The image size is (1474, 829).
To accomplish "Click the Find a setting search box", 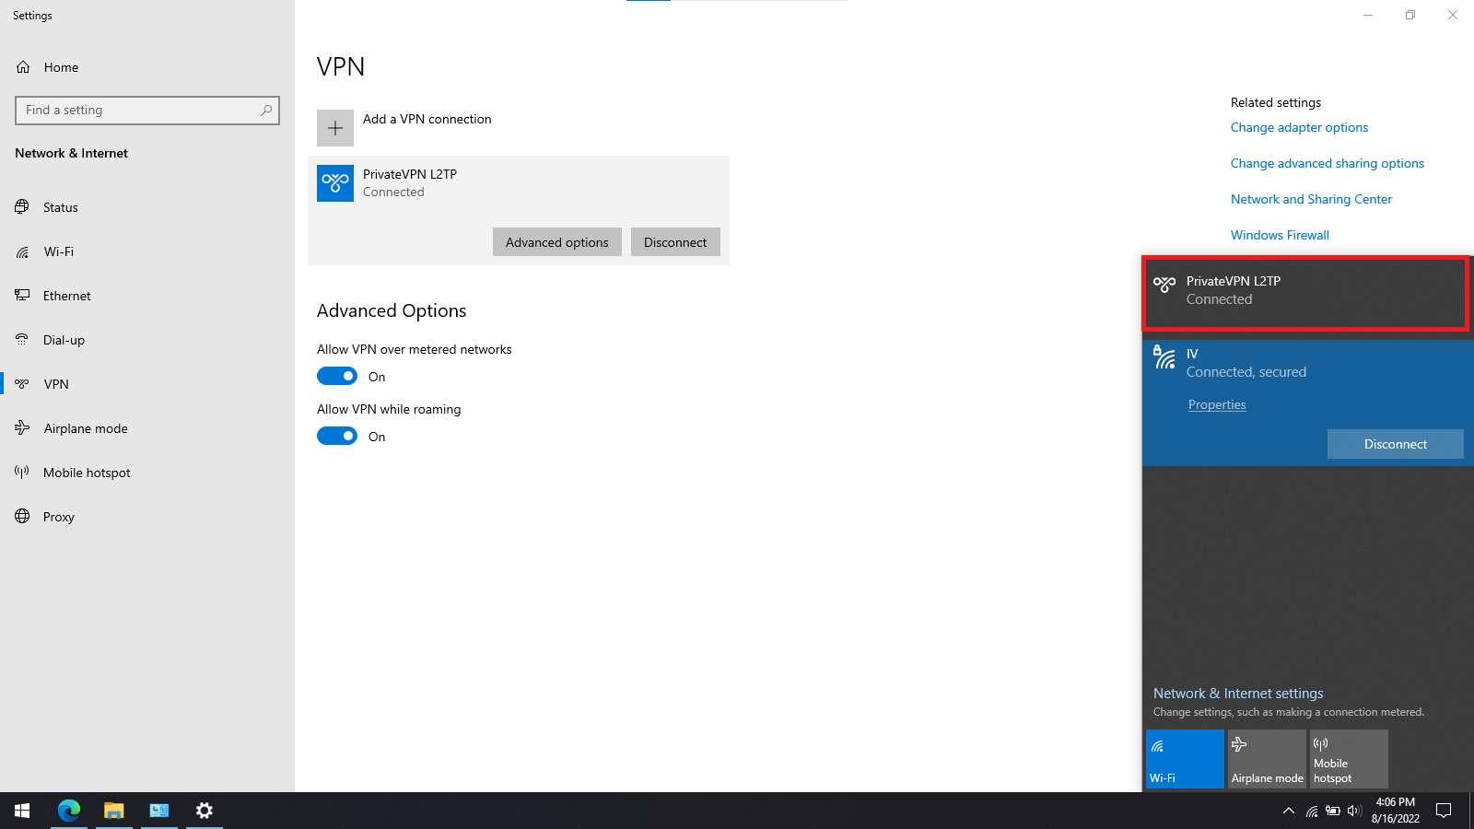I will pyautogui.click(x=138, y=111).
